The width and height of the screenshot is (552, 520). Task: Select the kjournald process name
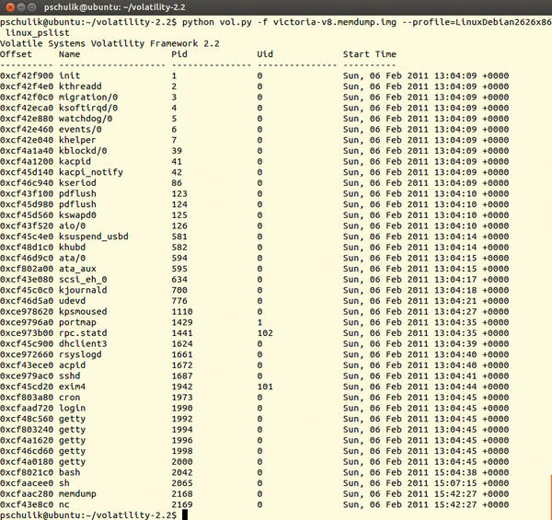click(x=83, y=290)
